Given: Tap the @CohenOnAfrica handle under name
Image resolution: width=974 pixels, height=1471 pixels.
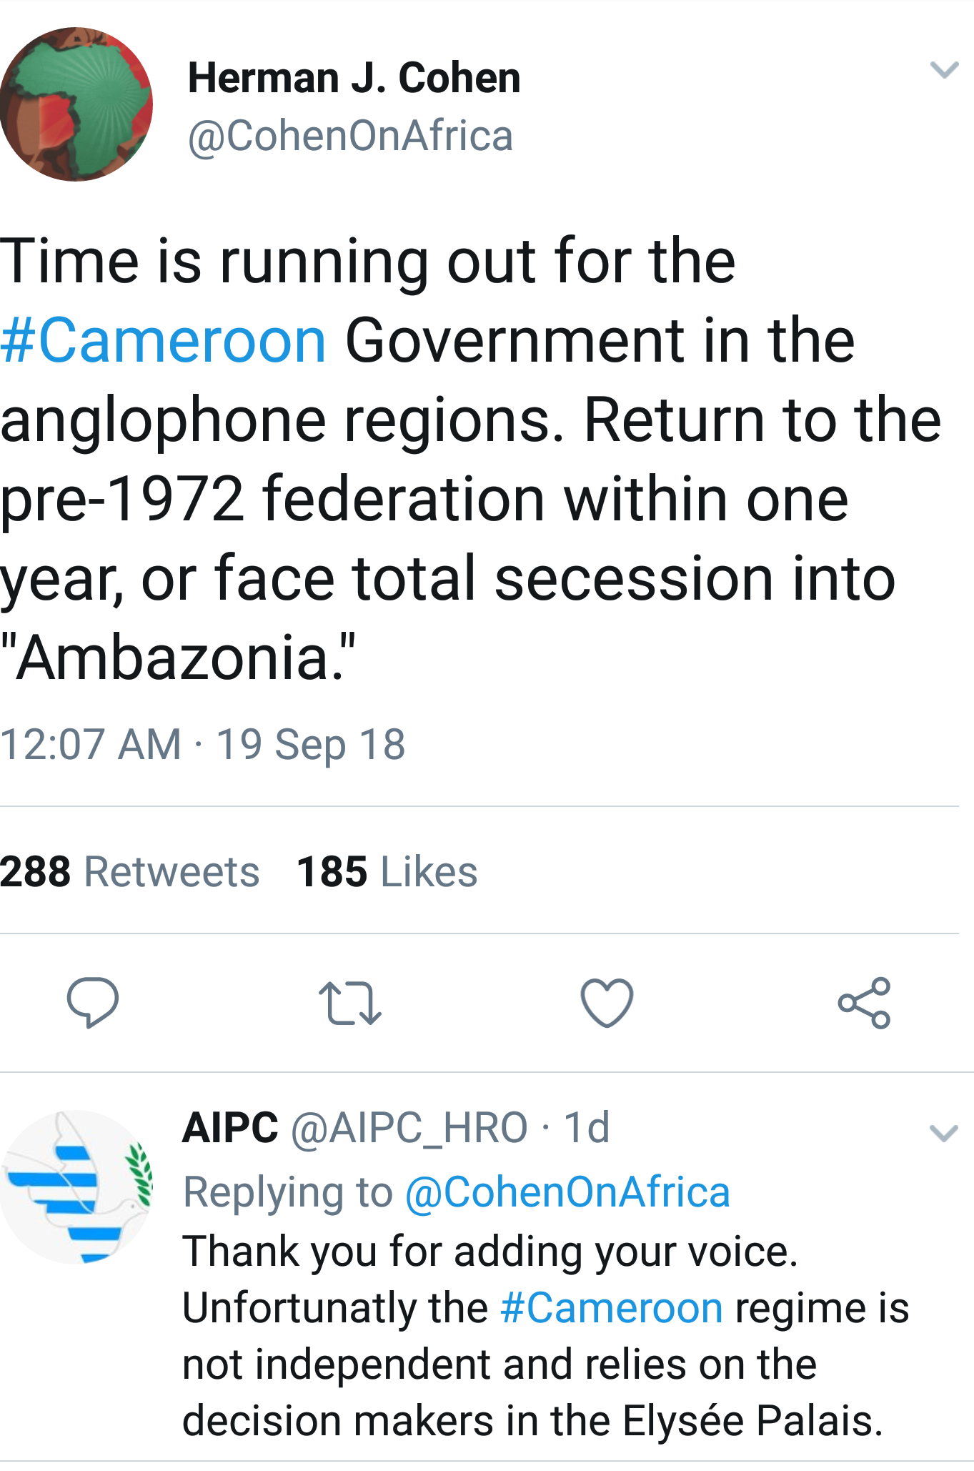Looking at the screenshot, I should [350, 136].
